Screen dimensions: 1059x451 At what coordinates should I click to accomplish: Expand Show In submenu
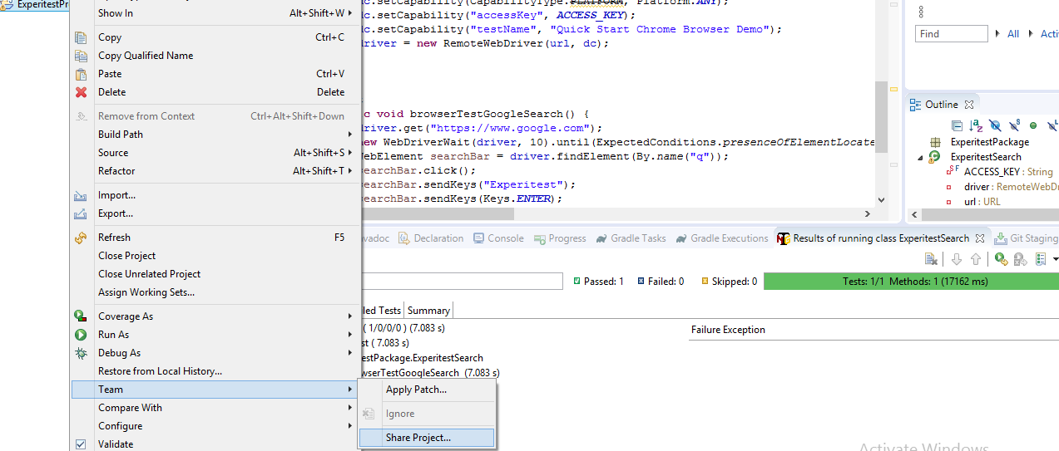pos(350,13)
